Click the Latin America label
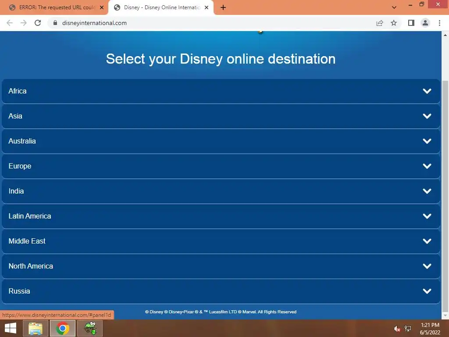The height and width of the screenshot is (337, 449). pyautogui.click(x=30, y=216)
